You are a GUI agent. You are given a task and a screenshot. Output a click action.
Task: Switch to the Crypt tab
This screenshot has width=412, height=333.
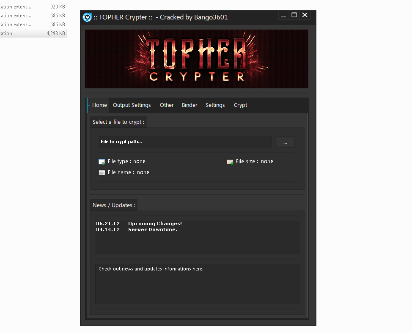[240, 105]
